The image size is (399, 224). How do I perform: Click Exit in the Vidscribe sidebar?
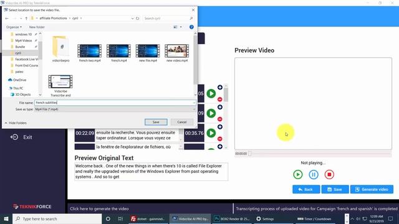pos(21,137)
